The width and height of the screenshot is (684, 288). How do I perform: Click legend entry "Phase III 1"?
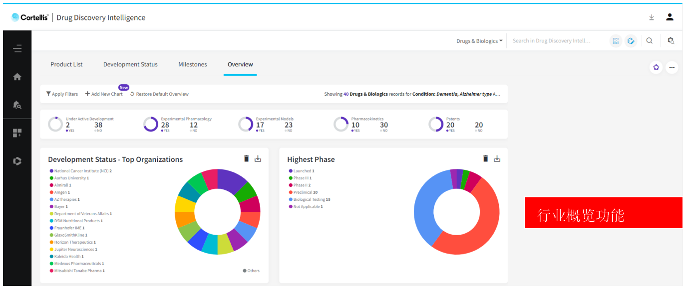(300, 178)
